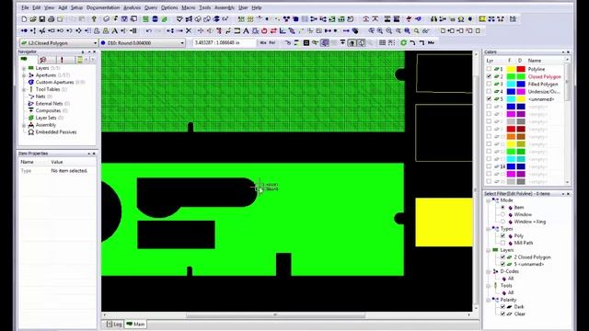Select the Item mode radio button

[x=502, y=208]
